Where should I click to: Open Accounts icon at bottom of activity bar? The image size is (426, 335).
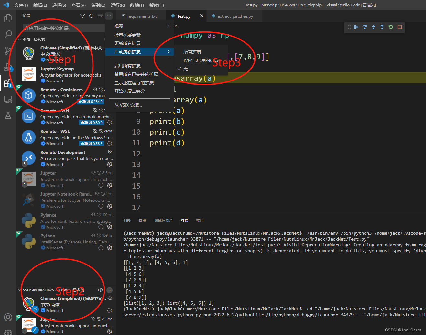[x=8, y=318]
